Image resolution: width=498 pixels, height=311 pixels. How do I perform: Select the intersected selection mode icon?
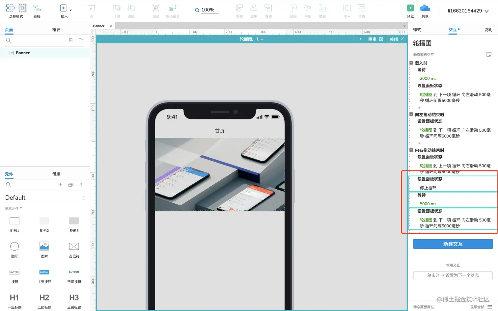(x=10, y=8)
